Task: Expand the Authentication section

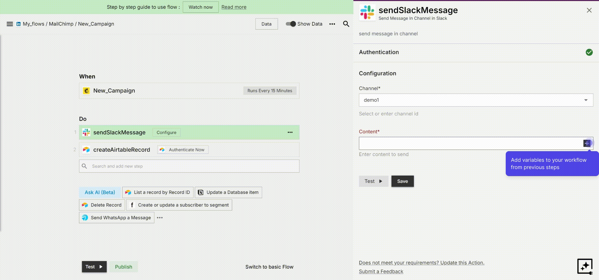Action: pos(476,52)
